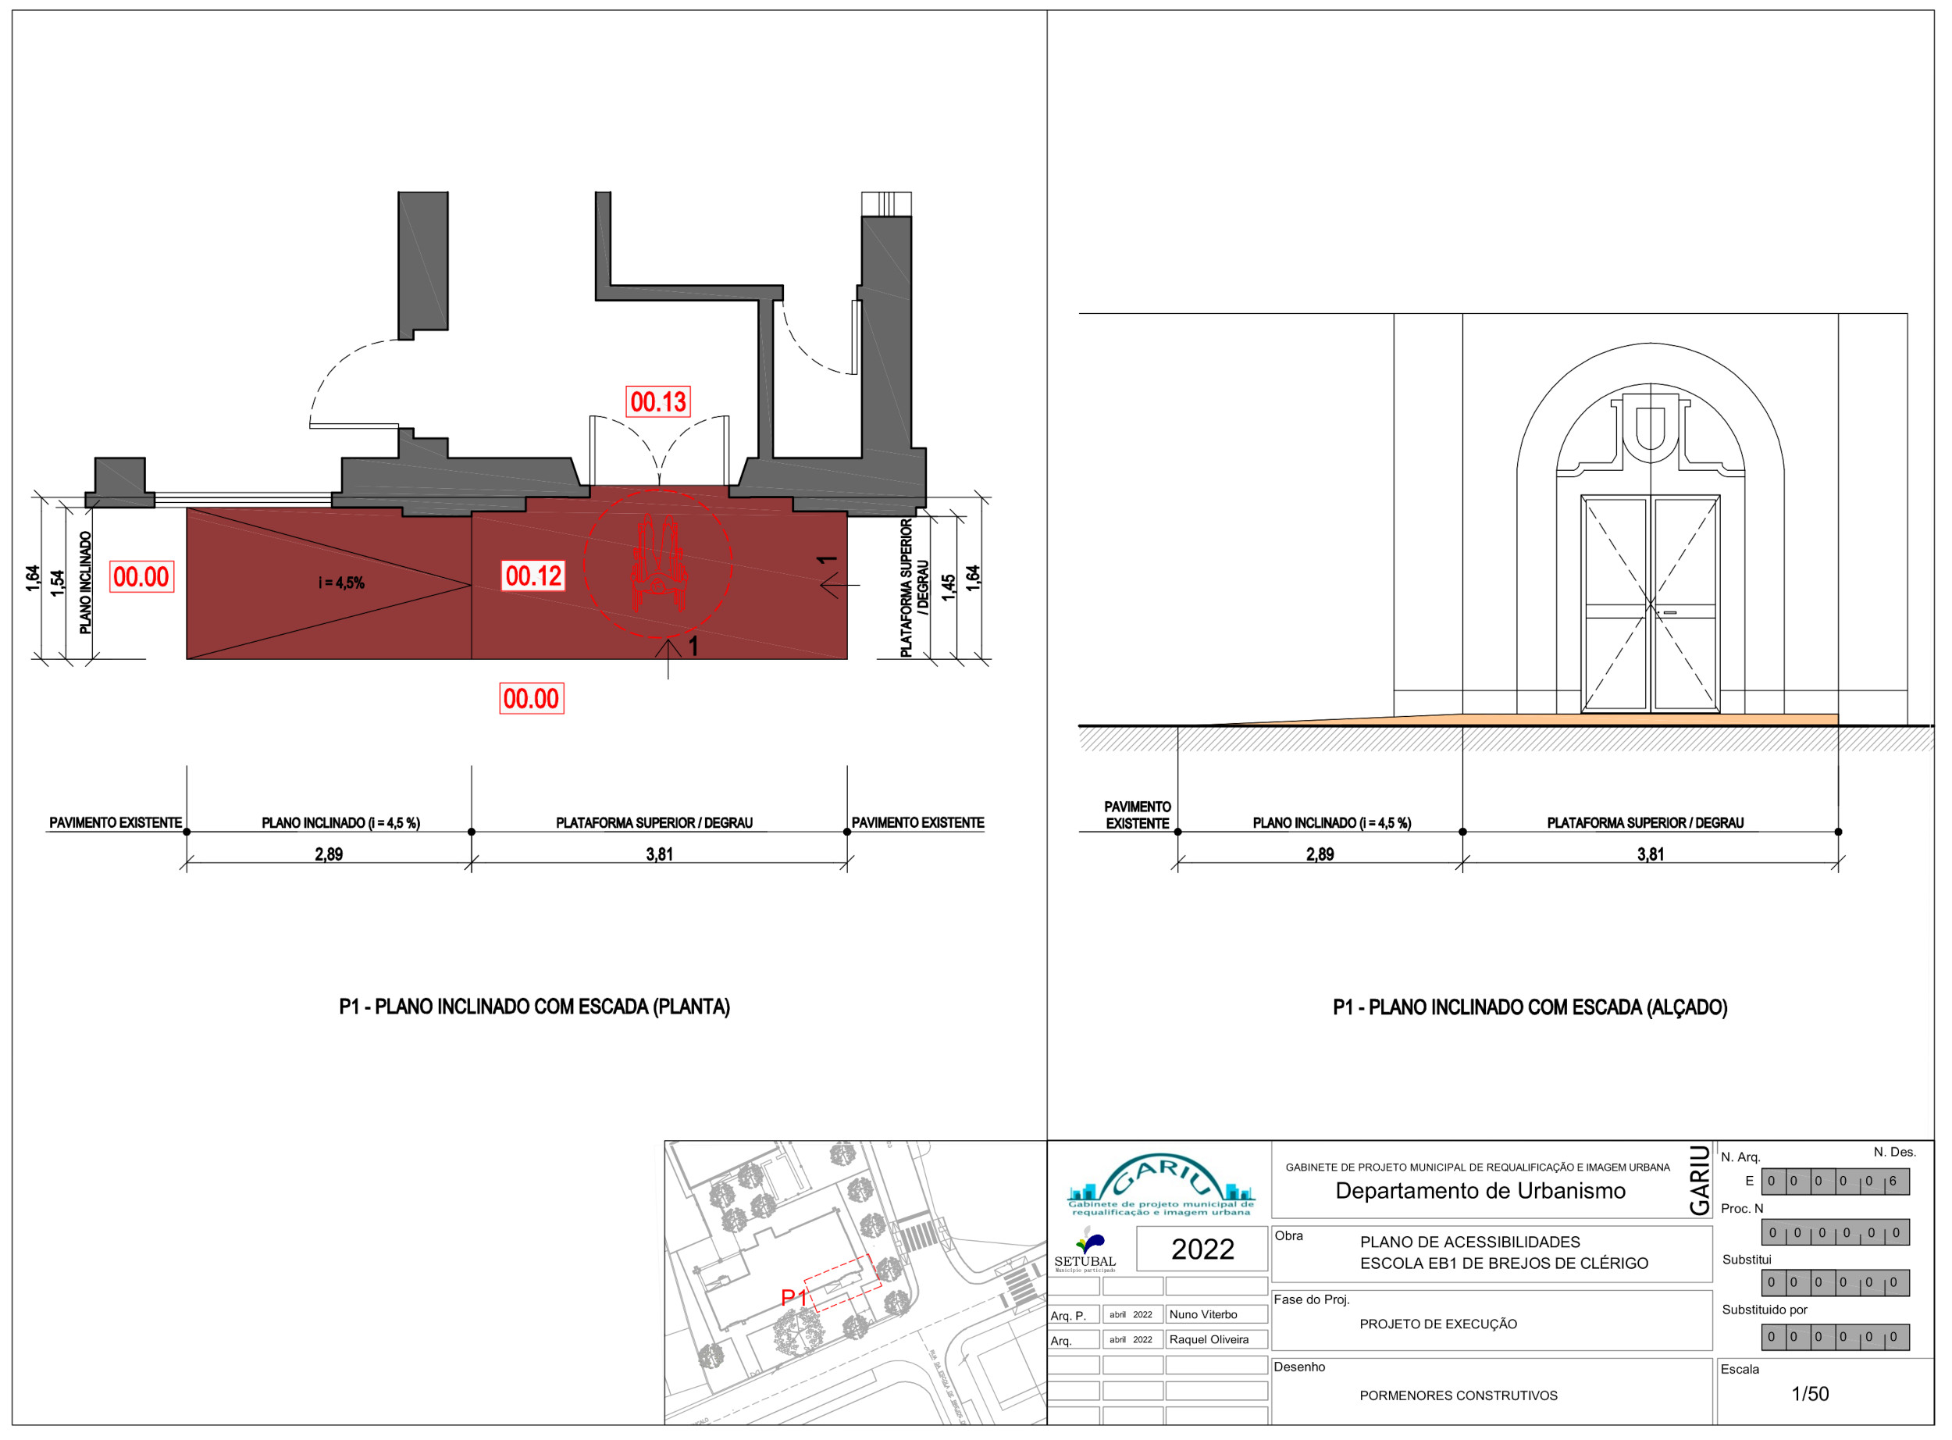Click the red wheelchair symbol in the circle
Screen dimensions: 1952x1440
(x=658, y=564)
